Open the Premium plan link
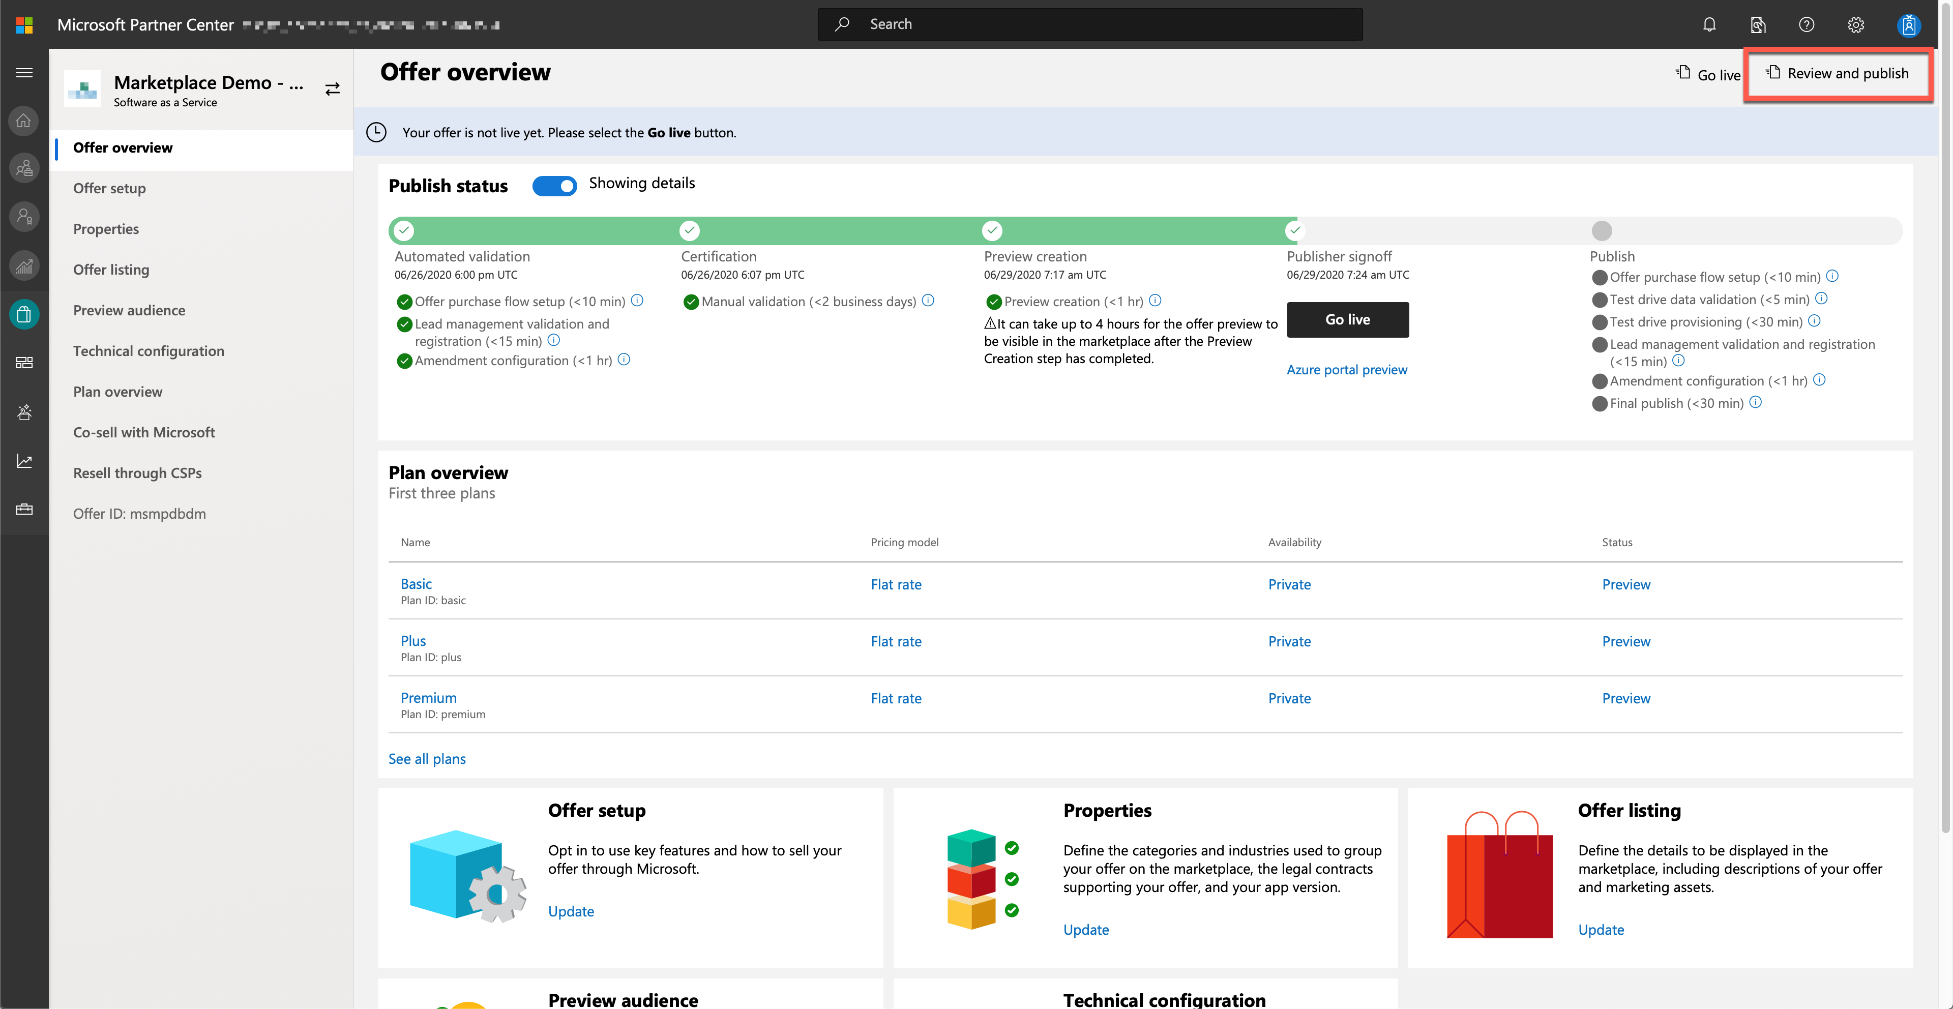Viewport: 1953px width, 1009px height. 428,697
